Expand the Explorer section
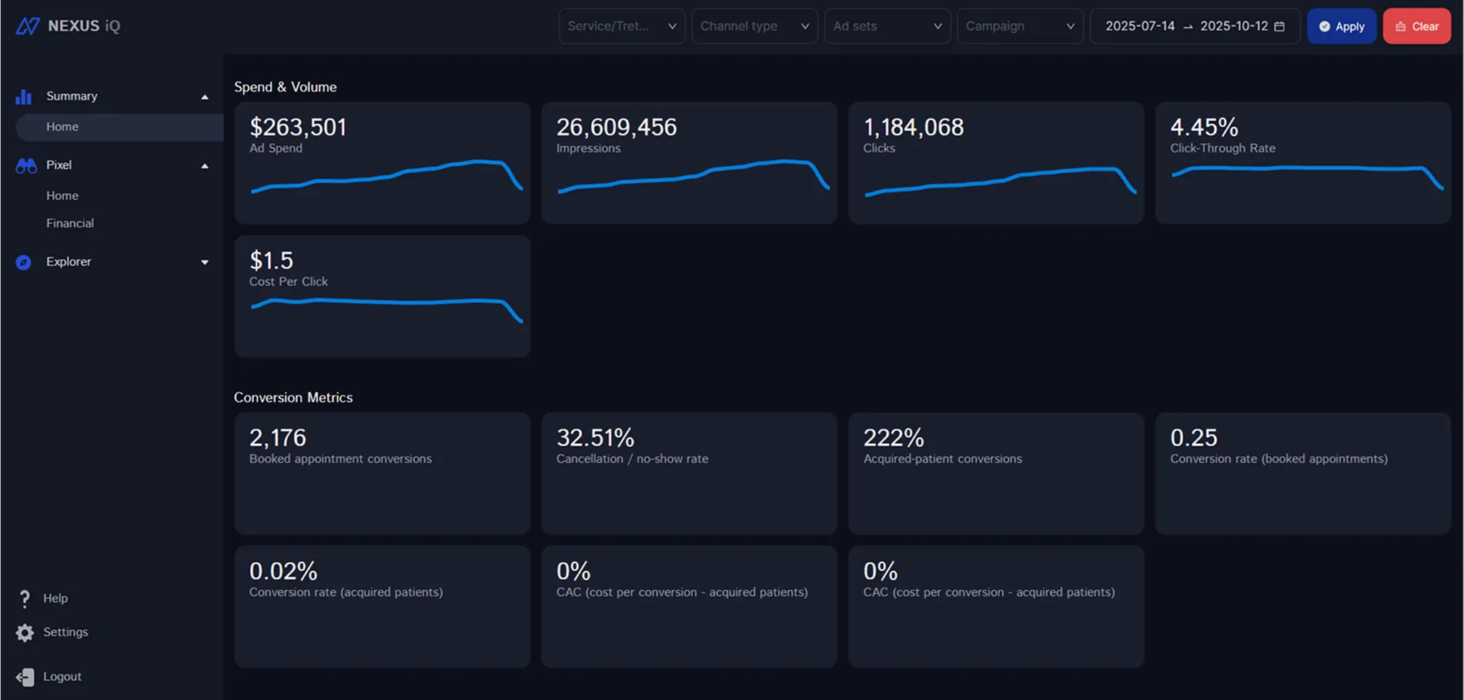1464x700 pixels. pos(204,262)
